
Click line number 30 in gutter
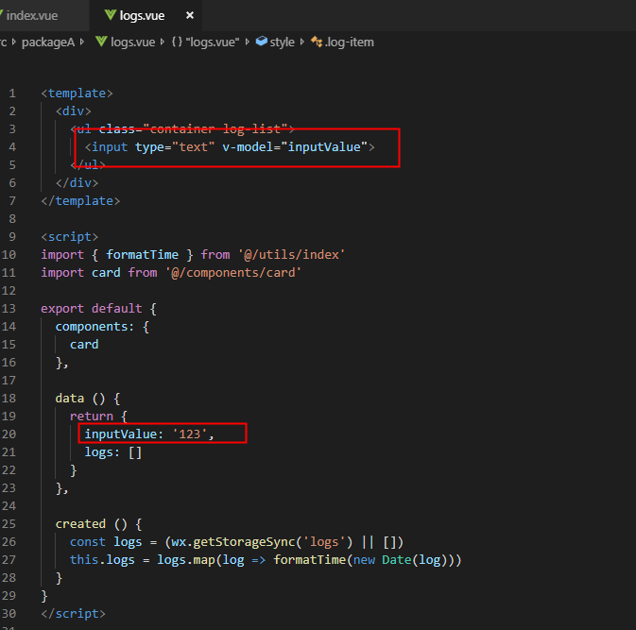pos(9,613)
